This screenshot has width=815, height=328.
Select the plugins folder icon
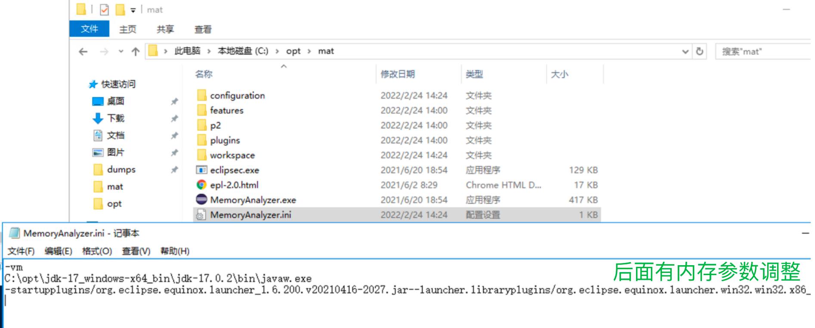coord(201,140)
